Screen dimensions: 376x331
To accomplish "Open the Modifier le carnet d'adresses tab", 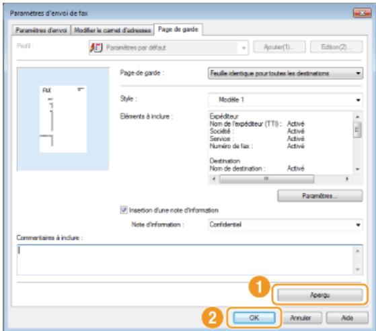I will (112, 30).
